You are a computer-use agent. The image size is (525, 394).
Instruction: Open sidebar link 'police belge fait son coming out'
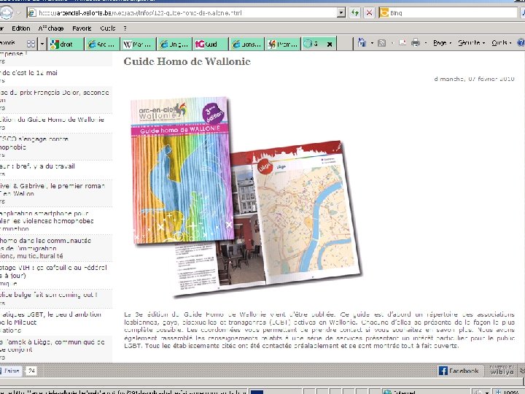point(49,295)
